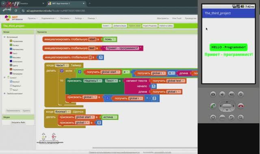Click the emulator red end-call button

pos(241,106)
